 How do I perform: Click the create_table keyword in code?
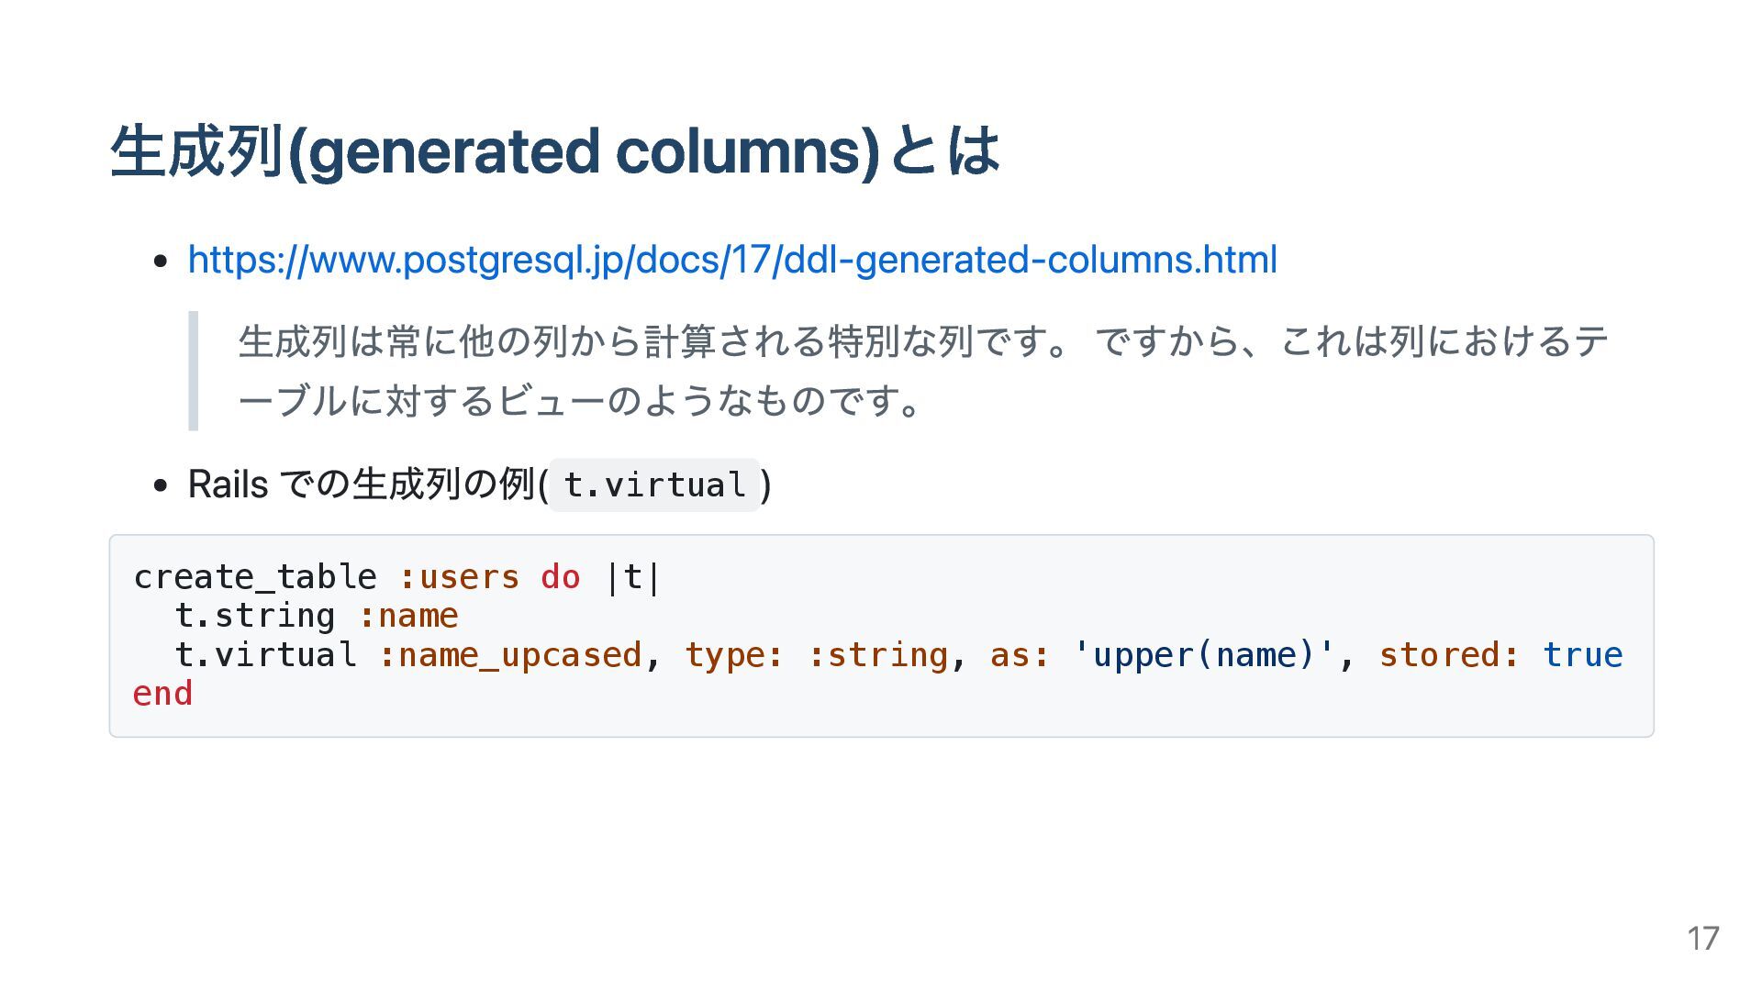255,577
